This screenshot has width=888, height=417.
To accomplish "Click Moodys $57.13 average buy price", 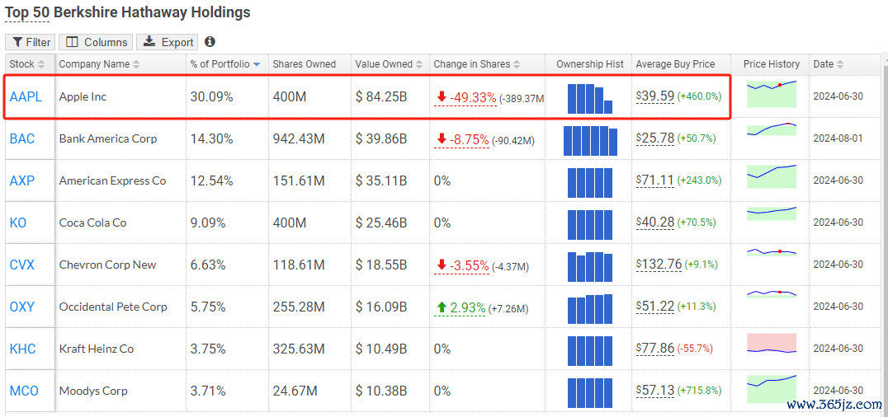I will click(x=655, y=391).
